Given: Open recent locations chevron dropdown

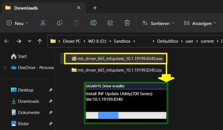Looking at the screenshot, I should coord(29,41).
